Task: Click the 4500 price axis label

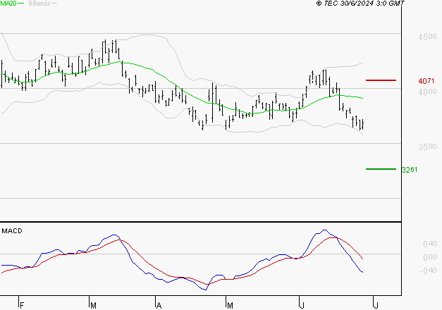Action: [427, 37]
